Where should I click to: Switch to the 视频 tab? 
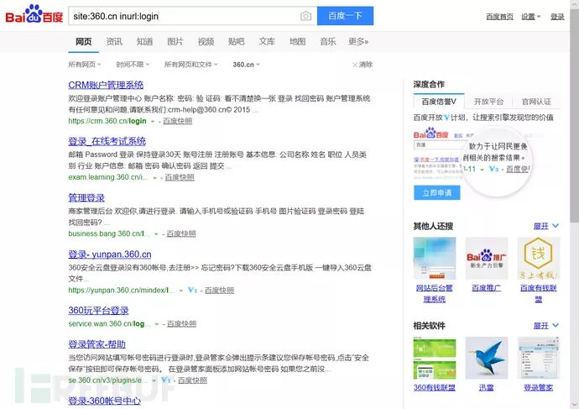click(206, 42)
